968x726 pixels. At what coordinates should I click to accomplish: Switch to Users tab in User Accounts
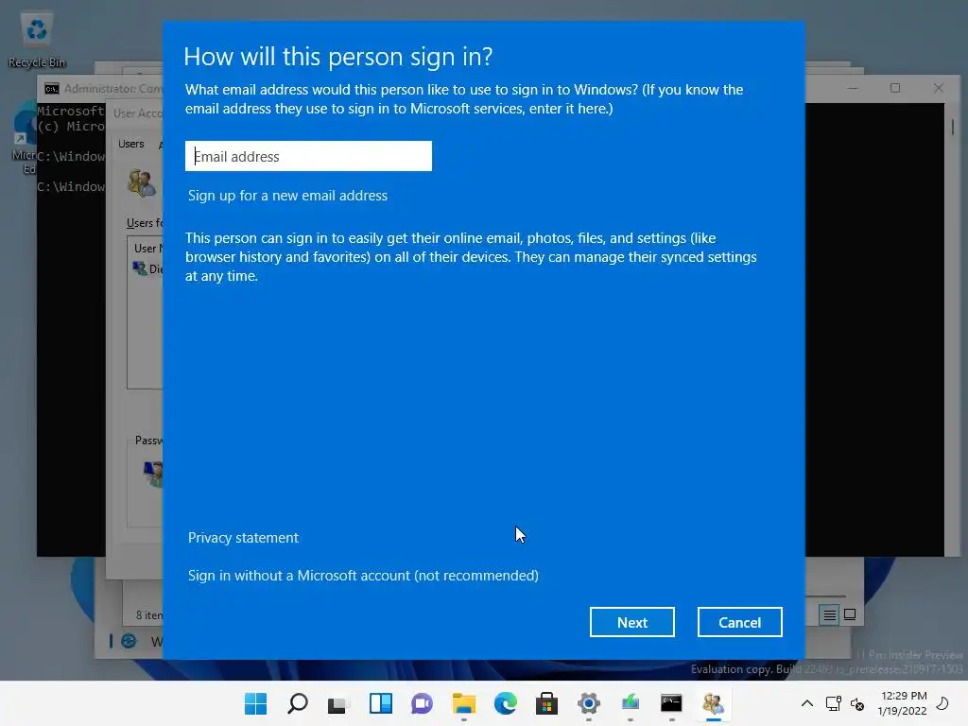click(x=130, y=144)
